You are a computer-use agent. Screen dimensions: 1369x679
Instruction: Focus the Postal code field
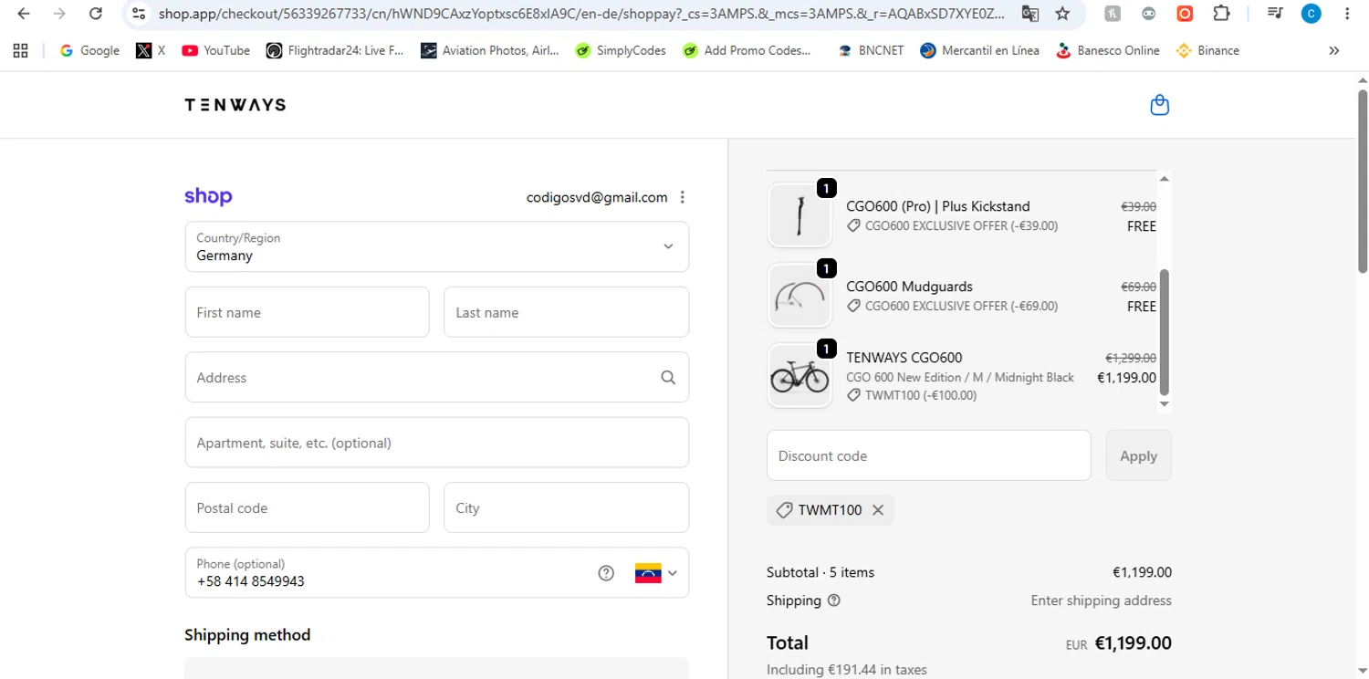(307, 507)
